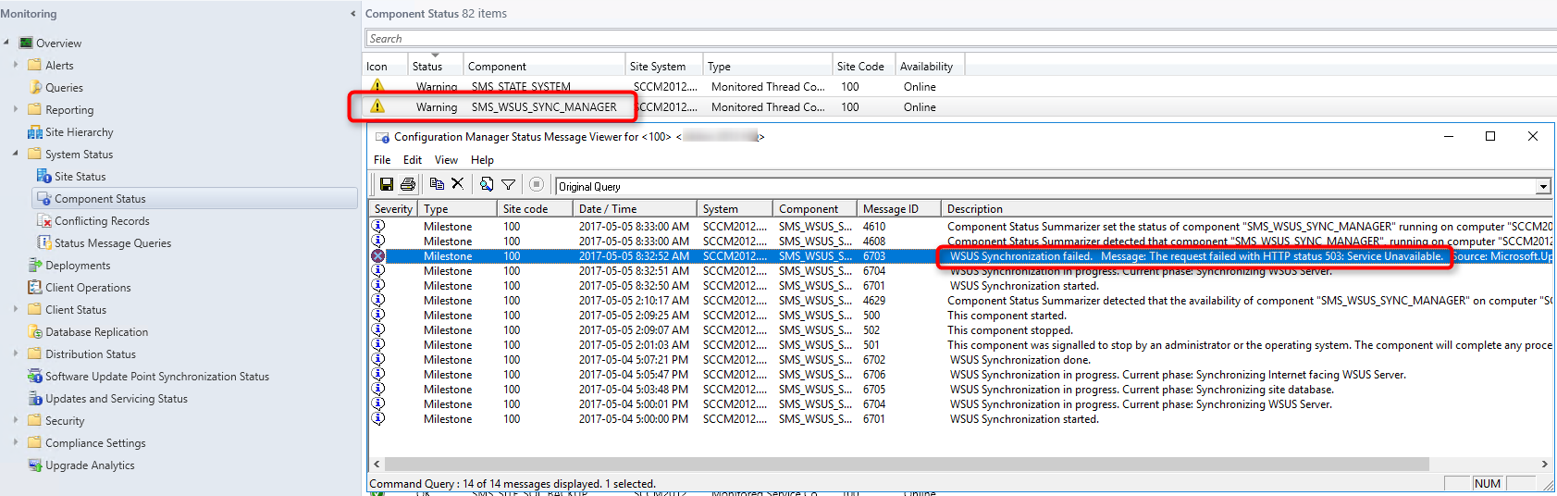Click the Component Status search field
This screenshot has width=1557, height=496.
(x=960, y=39)
